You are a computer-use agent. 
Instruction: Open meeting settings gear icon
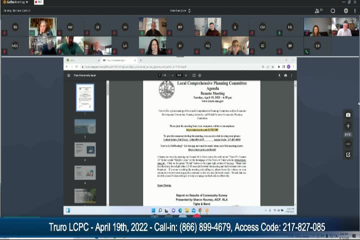pos(346,10)
